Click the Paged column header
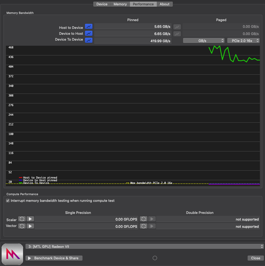Viewport: 265px width, 266px height. tap(221, 20)
